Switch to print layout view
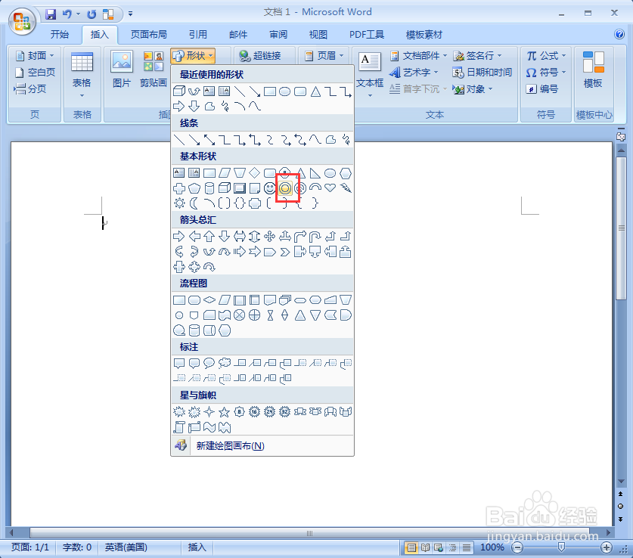Viewport: 633px width, 558px height. [411, 547]
